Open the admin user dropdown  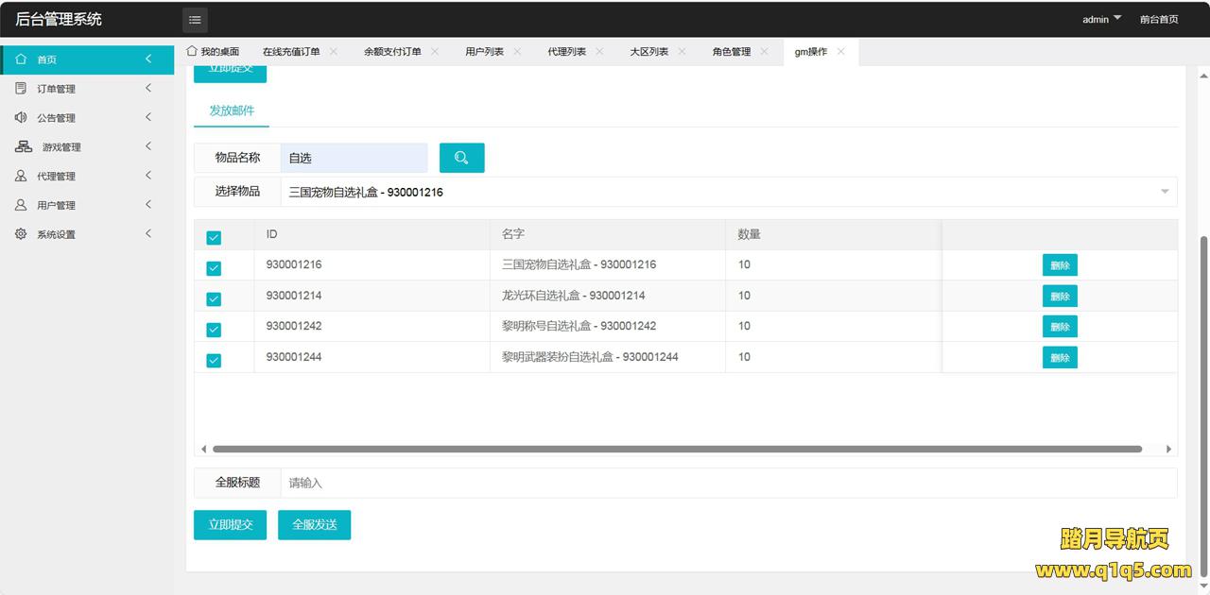click(1101, 19)
